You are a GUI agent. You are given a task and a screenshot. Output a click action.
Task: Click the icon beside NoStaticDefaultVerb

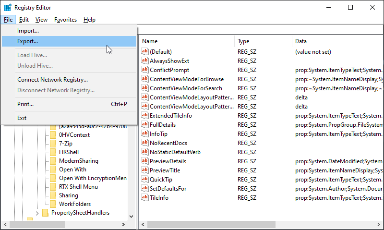[145, 152]
